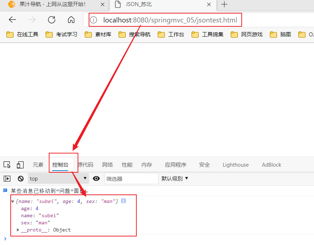This screenshot has height=245, width=314.
Task: Show console sidebar panel icon
Action: coord(7,178)
